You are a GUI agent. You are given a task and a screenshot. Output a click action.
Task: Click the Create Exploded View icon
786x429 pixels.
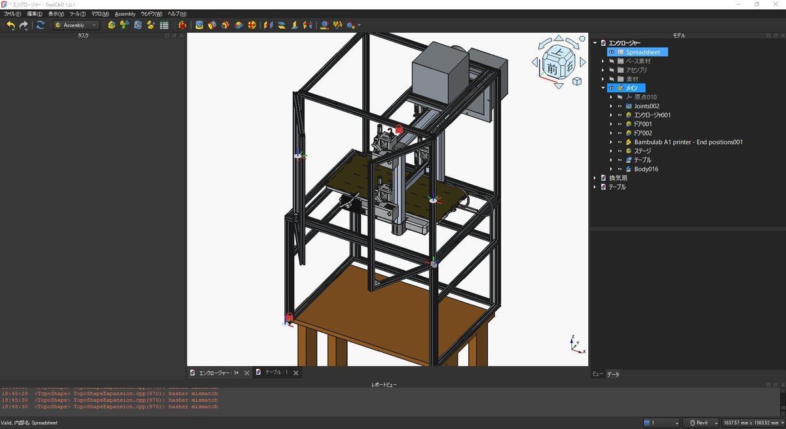coord(151,25)
